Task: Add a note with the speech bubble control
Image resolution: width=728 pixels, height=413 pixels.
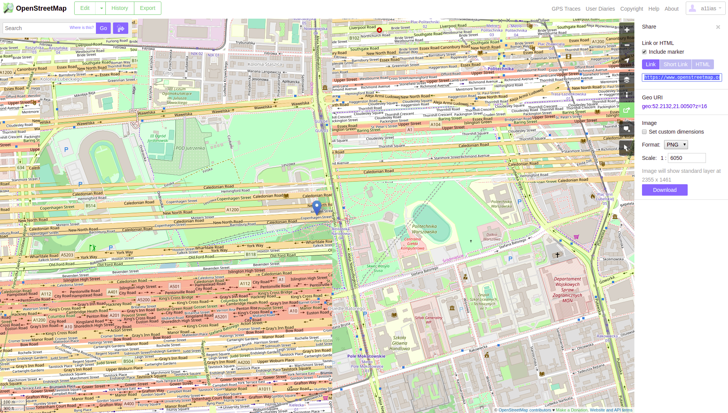Action: 627,129
